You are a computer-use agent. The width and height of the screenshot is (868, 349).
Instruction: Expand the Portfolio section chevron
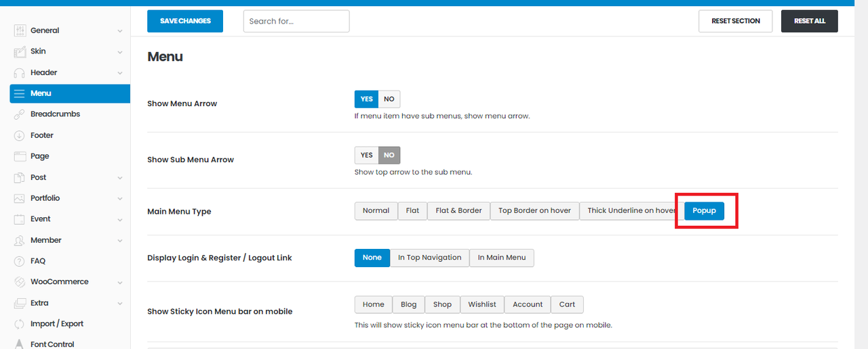[120, 199]
